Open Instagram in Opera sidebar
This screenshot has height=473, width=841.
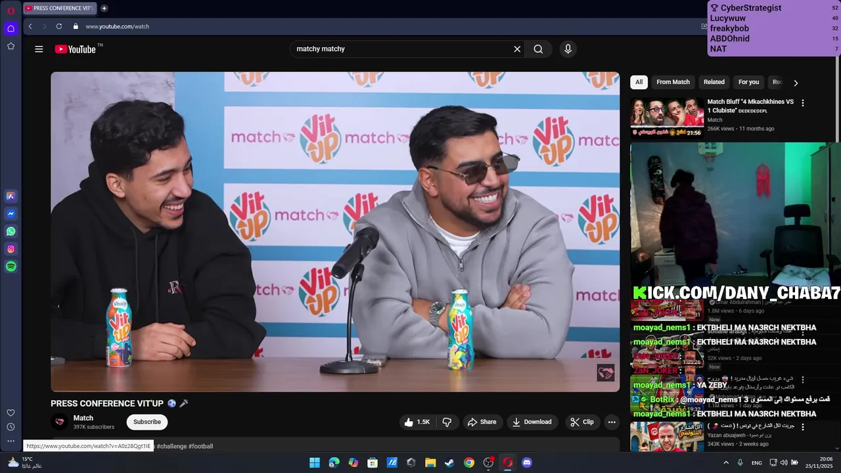11,249
